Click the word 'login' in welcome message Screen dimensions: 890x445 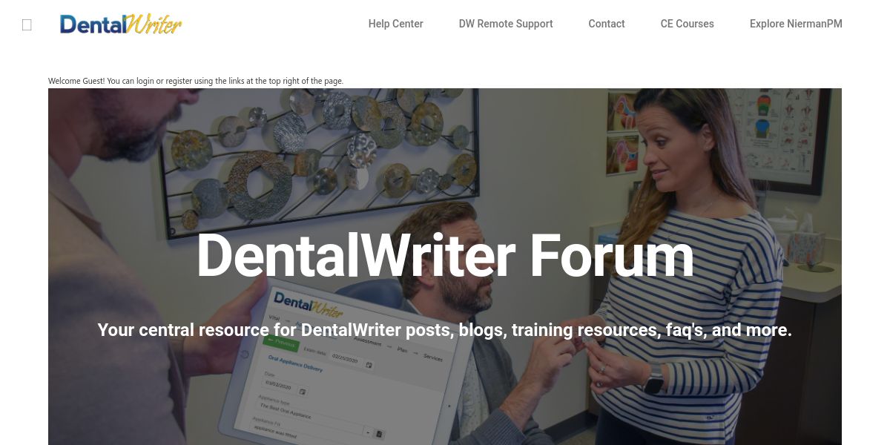pos(145,81)
